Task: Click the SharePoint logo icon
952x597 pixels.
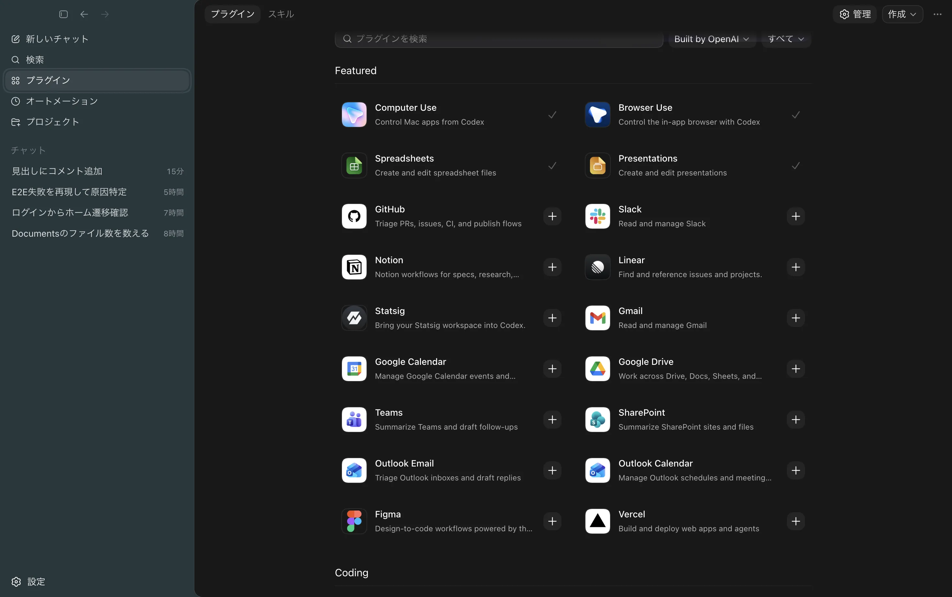Action: 597,420
